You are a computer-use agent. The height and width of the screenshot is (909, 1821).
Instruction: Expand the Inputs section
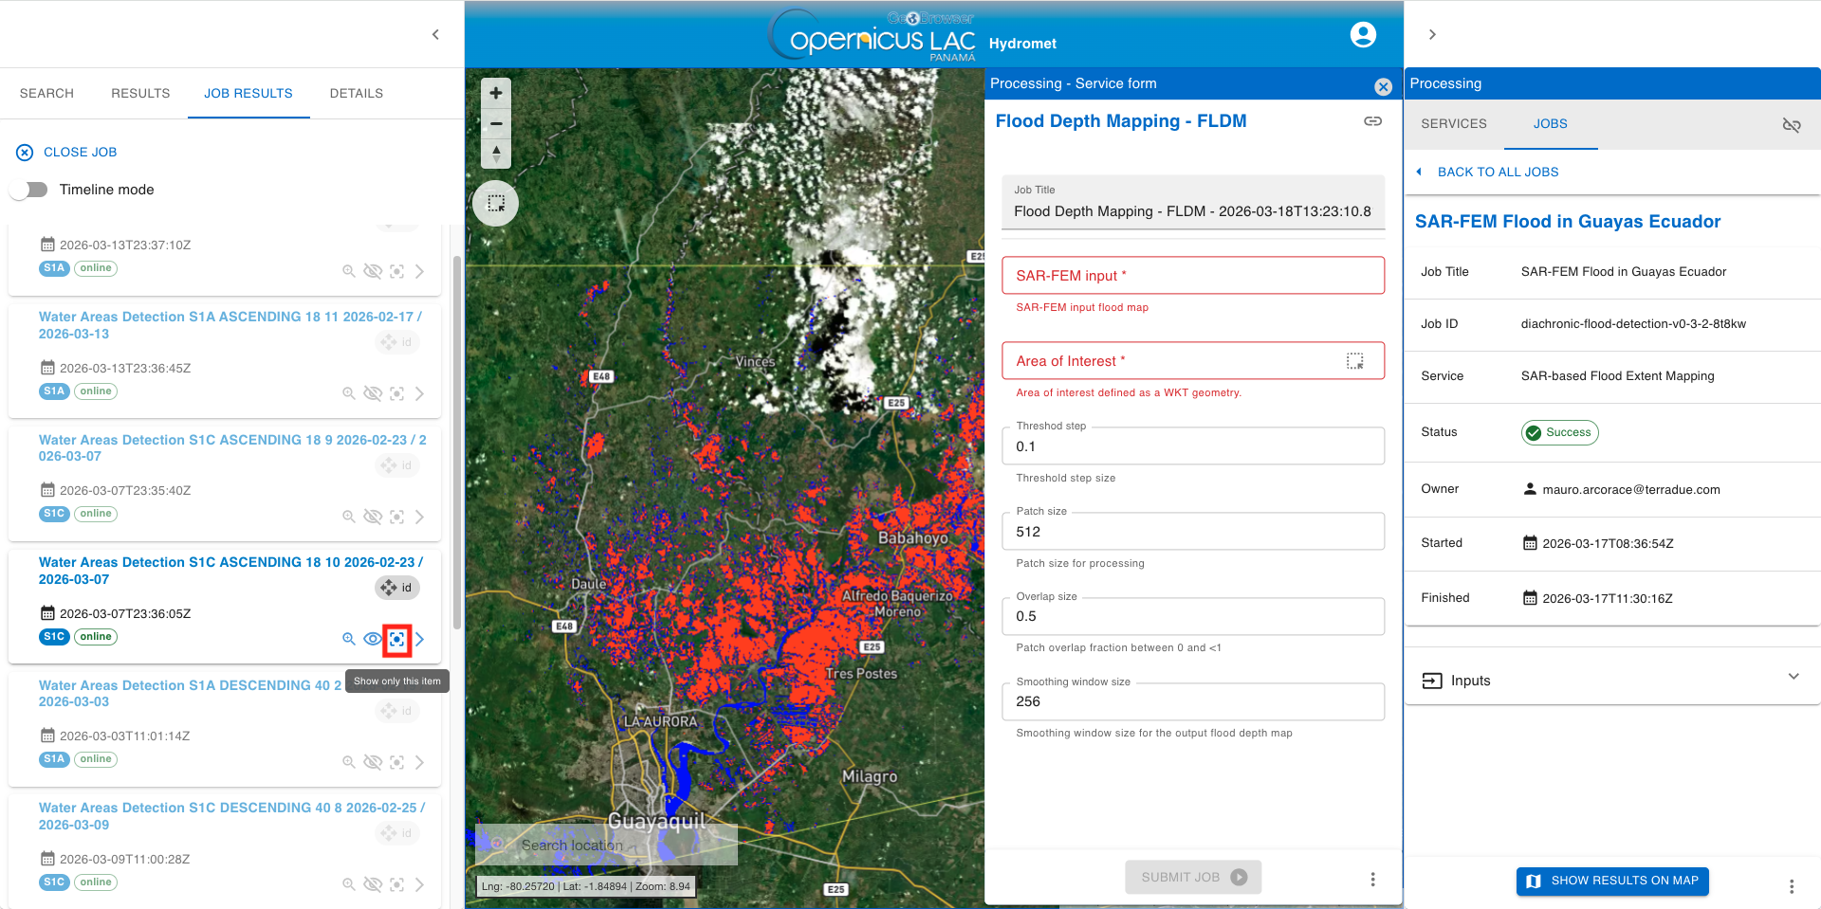[x=1793, y=679]
